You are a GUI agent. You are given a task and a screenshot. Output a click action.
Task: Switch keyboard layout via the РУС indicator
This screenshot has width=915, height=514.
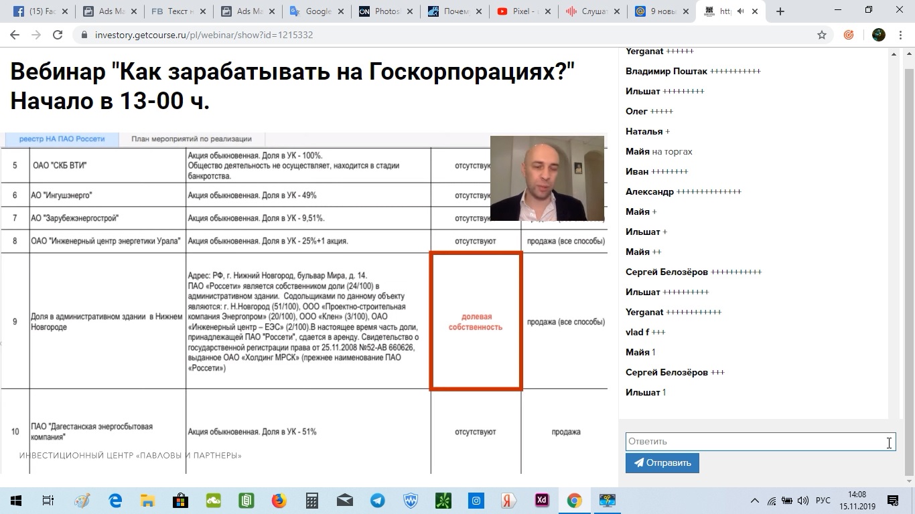point(823,501)
